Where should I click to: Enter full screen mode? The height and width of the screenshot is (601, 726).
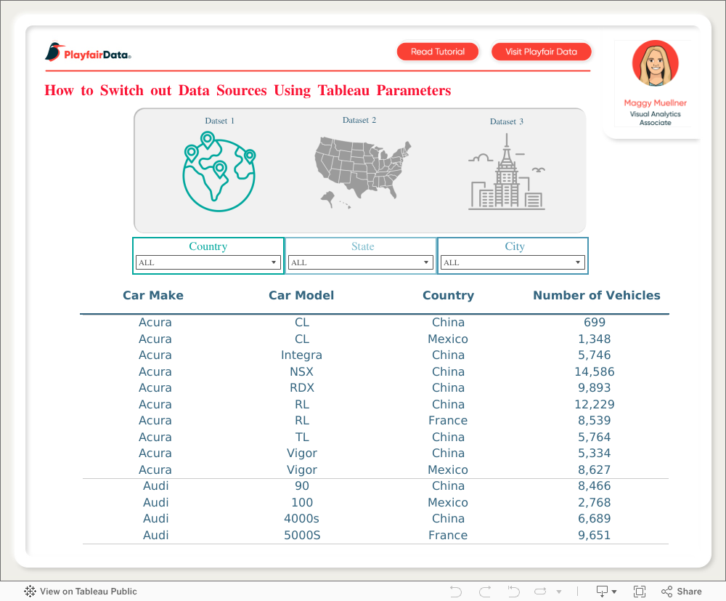pyautogui.click(x=640, y=592)
